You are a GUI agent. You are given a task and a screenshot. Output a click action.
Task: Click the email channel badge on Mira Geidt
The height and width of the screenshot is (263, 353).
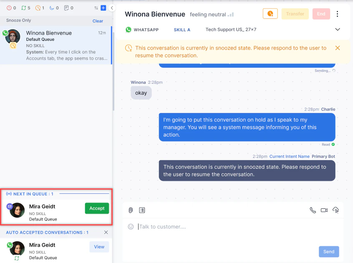click(x=10, y=206)
